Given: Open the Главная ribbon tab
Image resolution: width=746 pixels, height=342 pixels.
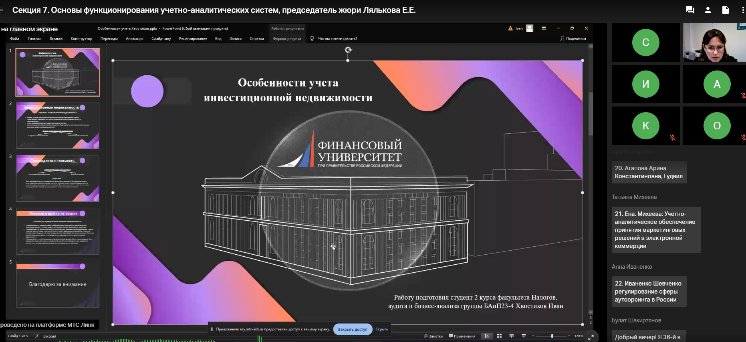Looking at the screenshot, I should pyautogui.click(x=35, y=39).
